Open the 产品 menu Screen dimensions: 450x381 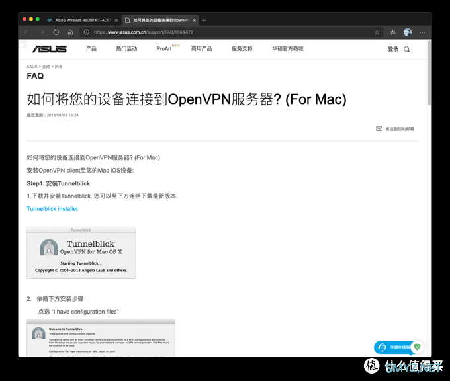[91, 49]
